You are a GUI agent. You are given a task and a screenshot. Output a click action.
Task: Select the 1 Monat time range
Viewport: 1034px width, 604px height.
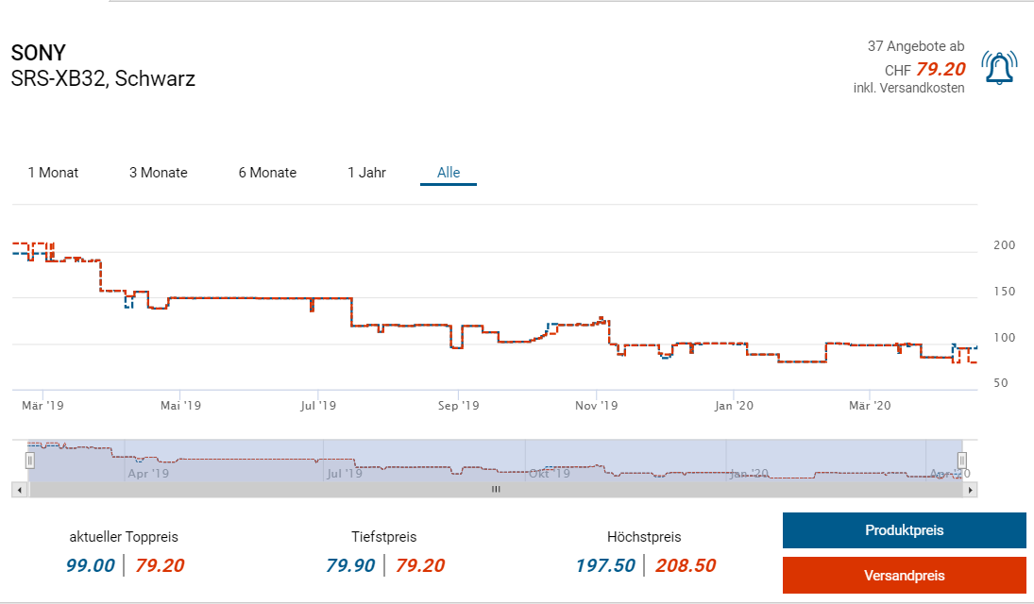(53, 173)
